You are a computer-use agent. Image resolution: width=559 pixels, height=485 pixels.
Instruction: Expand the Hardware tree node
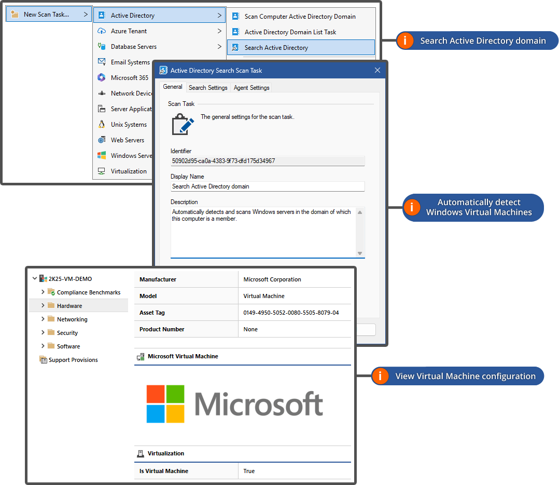click(x=43, y=305)
